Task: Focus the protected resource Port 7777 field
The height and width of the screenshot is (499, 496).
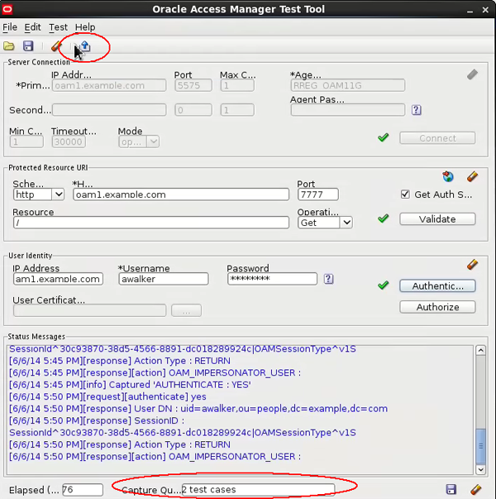Action: click(x=318, y=194)
